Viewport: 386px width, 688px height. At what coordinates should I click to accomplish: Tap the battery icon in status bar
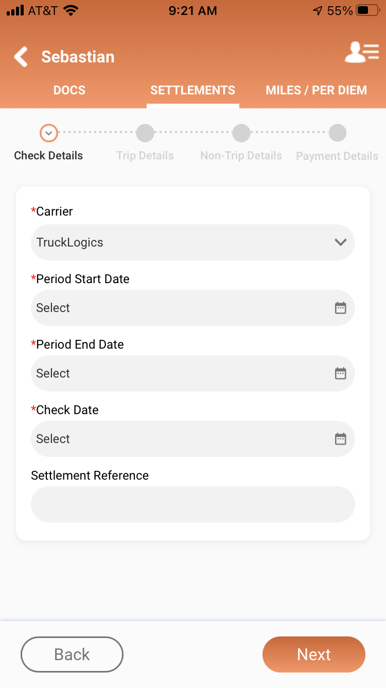pyautogui.click(x=367, y=11)
